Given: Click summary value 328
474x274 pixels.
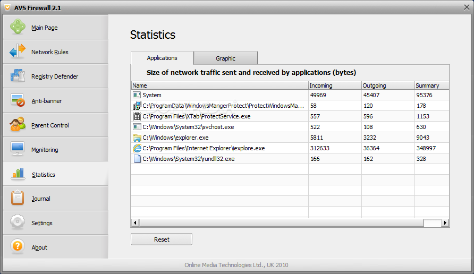Looking at the screenshot, I should [x=421, y=159].
